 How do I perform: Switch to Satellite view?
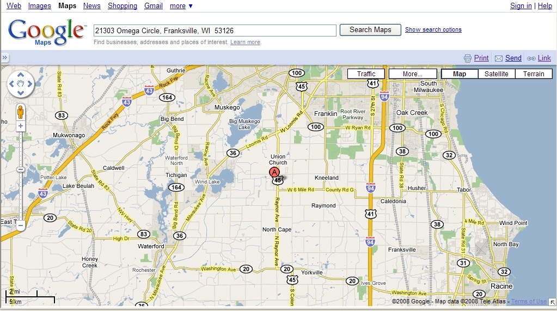click(x=496, y=74)
